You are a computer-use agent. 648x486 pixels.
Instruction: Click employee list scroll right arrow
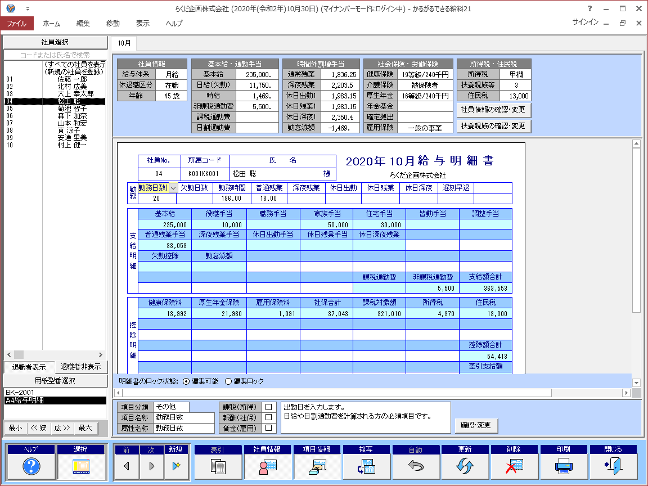[101, 355]
